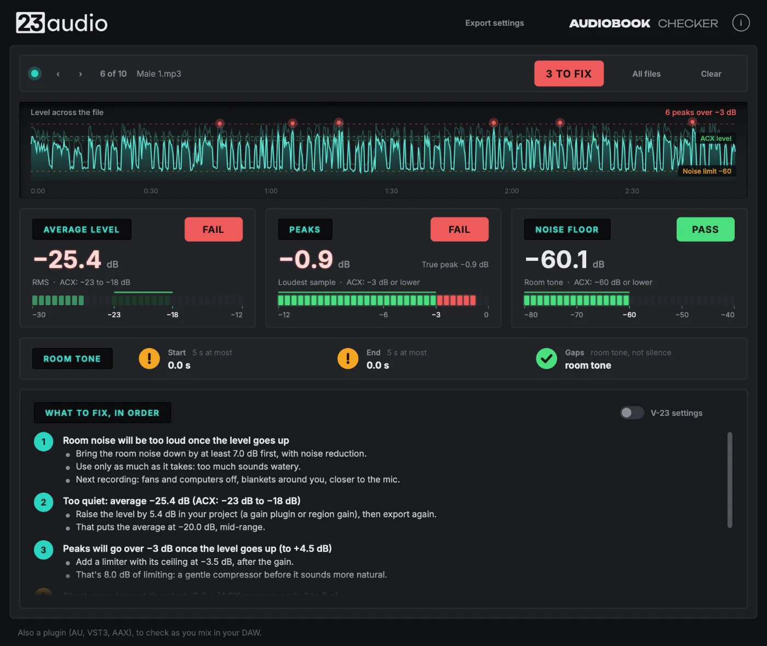Screen dimensions: 767x646
Task: Click the 'ACX level' waveform label
Action: tap(716, 139)
